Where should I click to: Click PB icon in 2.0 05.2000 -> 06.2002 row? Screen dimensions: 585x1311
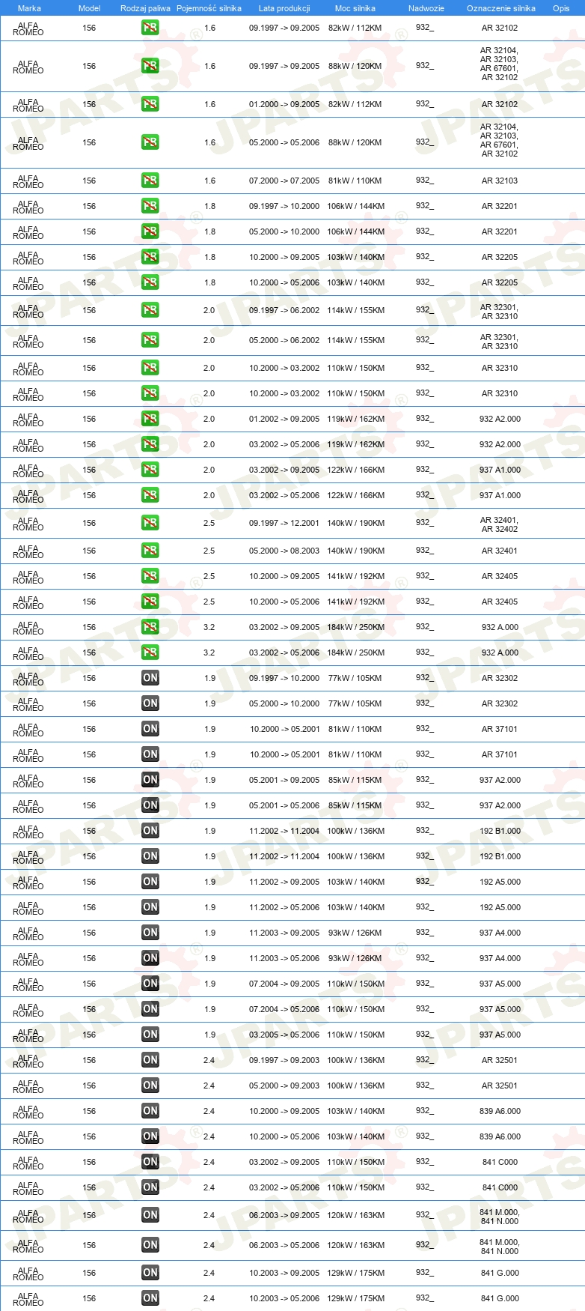point(150,340)
